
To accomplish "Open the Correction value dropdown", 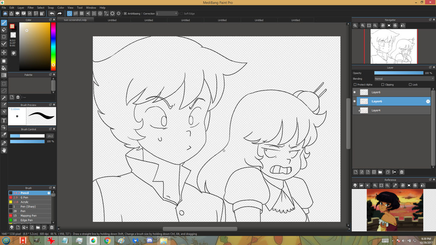I will point(166,14).
